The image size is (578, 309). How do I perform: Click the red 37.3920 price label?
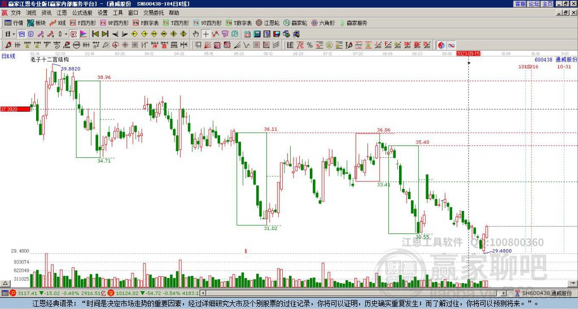pos(15,109)
